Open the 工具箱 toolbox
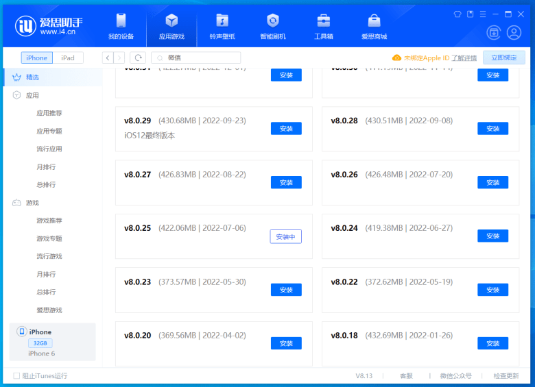Image resolution: width=535 pixels, height=387 pixels. pos(324,27)
